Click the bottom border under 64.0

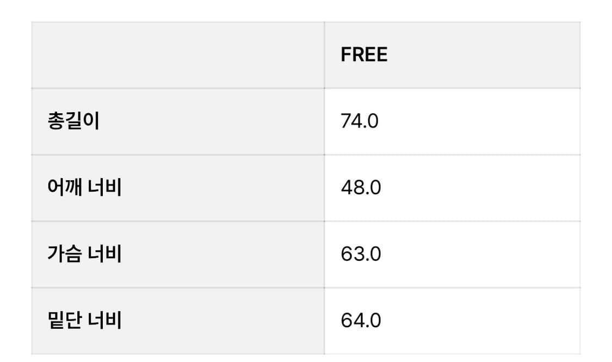coord(452,354)
